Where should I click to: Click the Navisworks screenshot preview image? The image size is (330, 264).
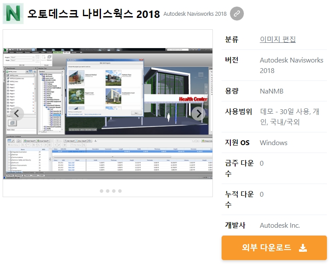tap(108, 114)
